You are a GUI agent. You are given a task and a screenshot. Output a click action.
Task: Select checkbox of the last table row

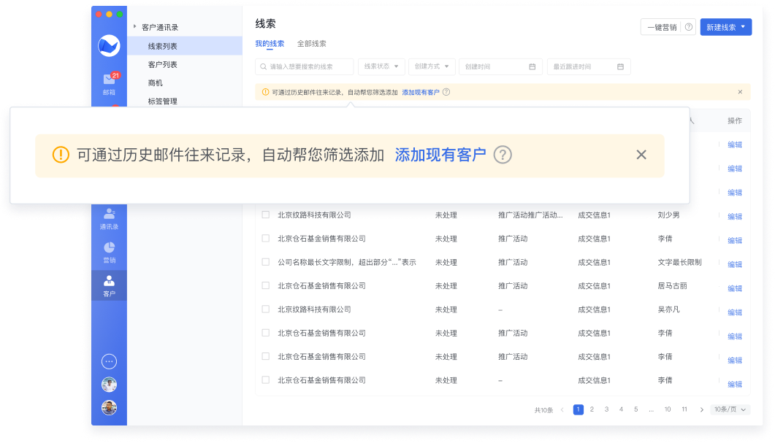(266, 380)
